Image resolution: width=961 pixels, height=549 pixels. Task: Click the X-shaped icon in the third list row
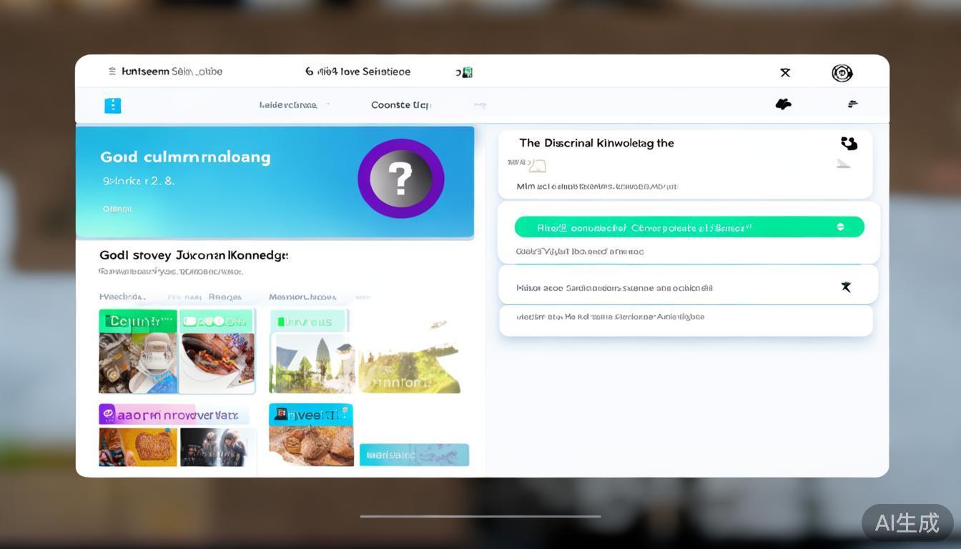click(846, 287)
